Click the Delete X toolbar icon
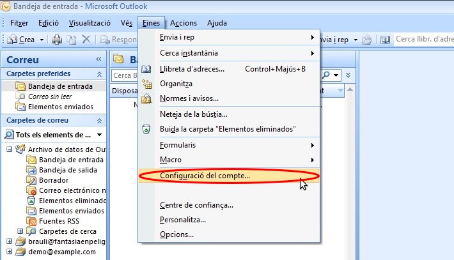 point(86,39)
